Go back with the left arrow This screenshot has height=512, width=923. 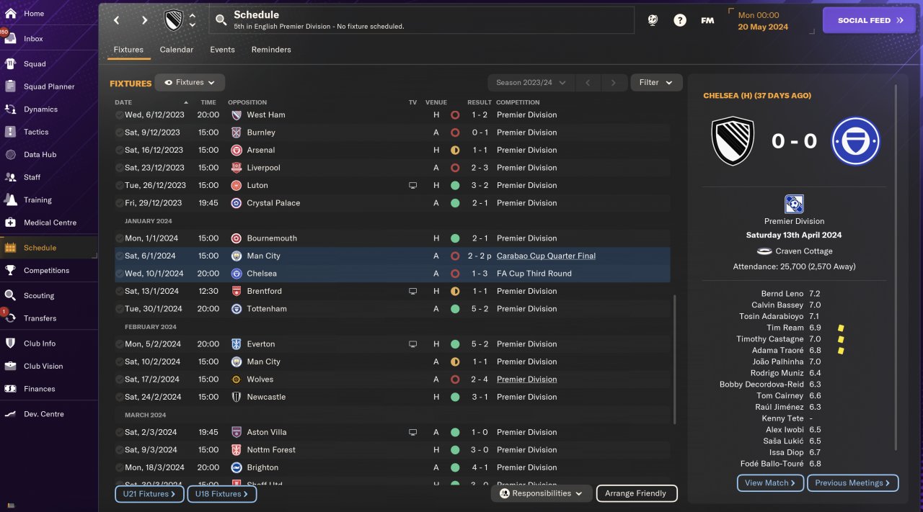click(117, 20)
